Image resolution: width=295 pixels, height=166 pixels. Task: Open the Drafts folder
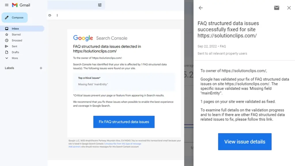(x=15, y=52)
